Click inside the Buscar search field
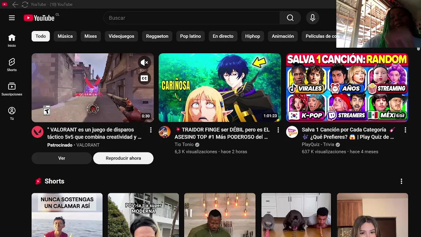Screen dimensions: 421x237 click(192, 18)
